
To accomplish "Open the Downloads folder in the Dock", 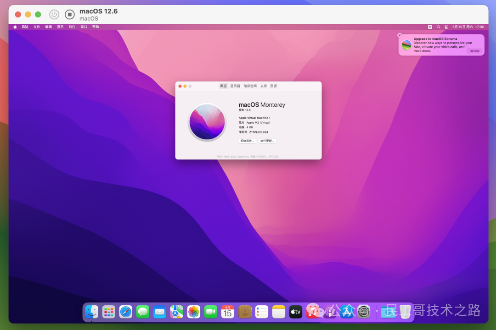I will 388,312.
